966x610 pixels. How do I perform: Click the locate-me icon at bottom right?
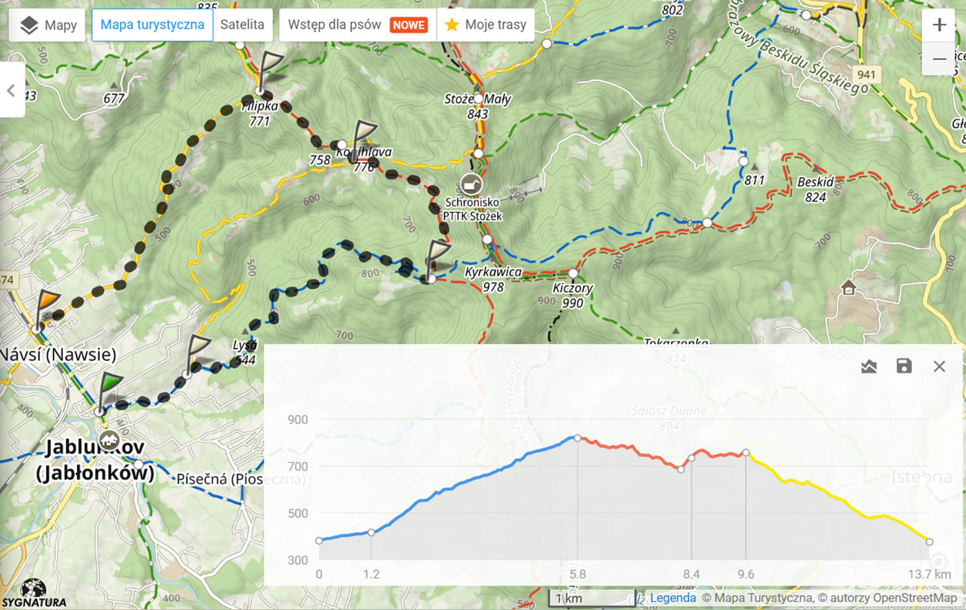[938, 562]
